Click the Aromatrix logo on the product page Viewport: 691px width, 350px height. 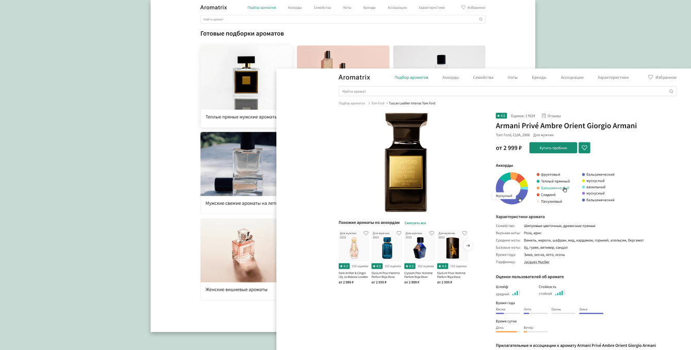pos(354,77)
